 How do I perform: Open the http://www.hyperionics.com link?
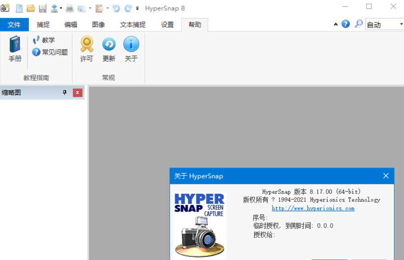click(x=313, y=208)
